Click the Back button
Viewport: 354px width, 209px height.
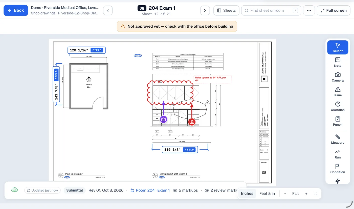16,10
